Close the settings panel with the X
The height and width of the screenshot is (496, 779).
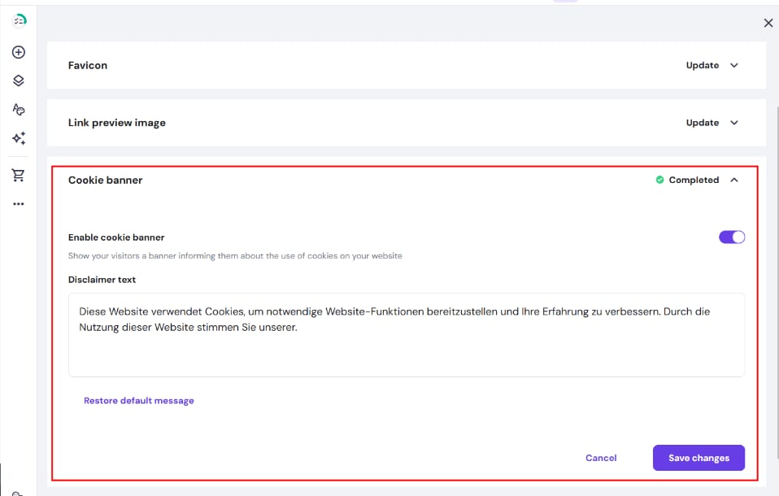(768, 24)
